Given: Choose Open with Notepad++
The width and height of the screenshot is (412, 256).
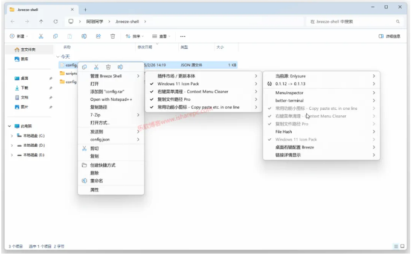Looking at the screenshot, I should coord(111,99).
